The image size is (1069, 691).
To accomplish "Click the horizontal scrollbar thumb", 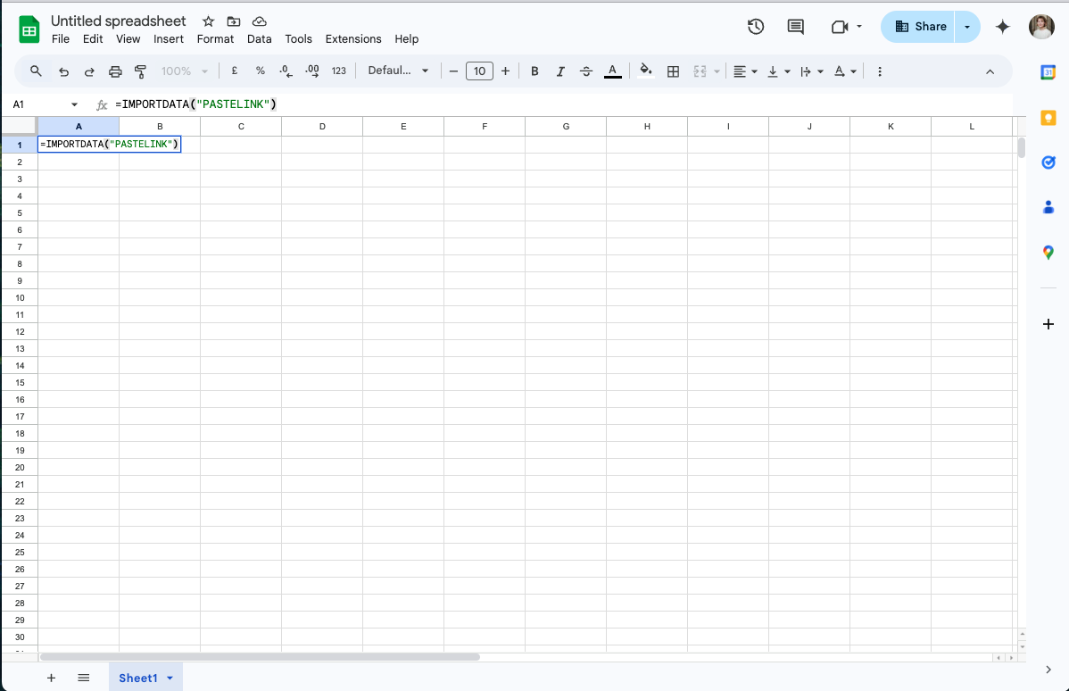I will click(x=260, y=657).
